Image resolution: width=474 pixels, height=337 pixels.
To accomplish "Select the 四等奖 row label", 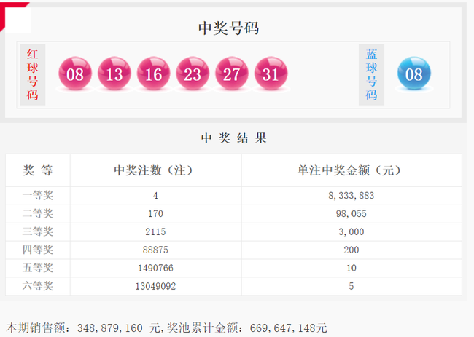I will 38,250.
